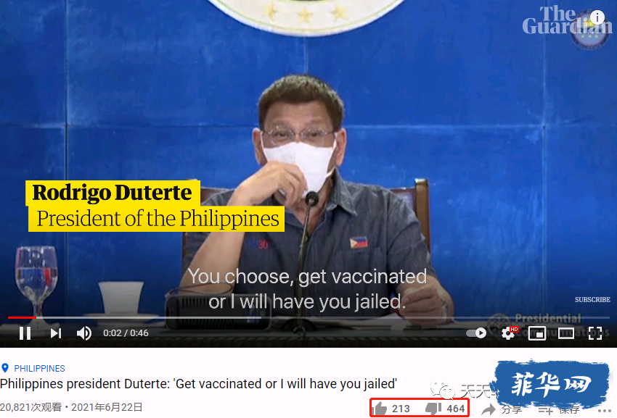Switch to miniplayer mode

(x=537, y=333)
